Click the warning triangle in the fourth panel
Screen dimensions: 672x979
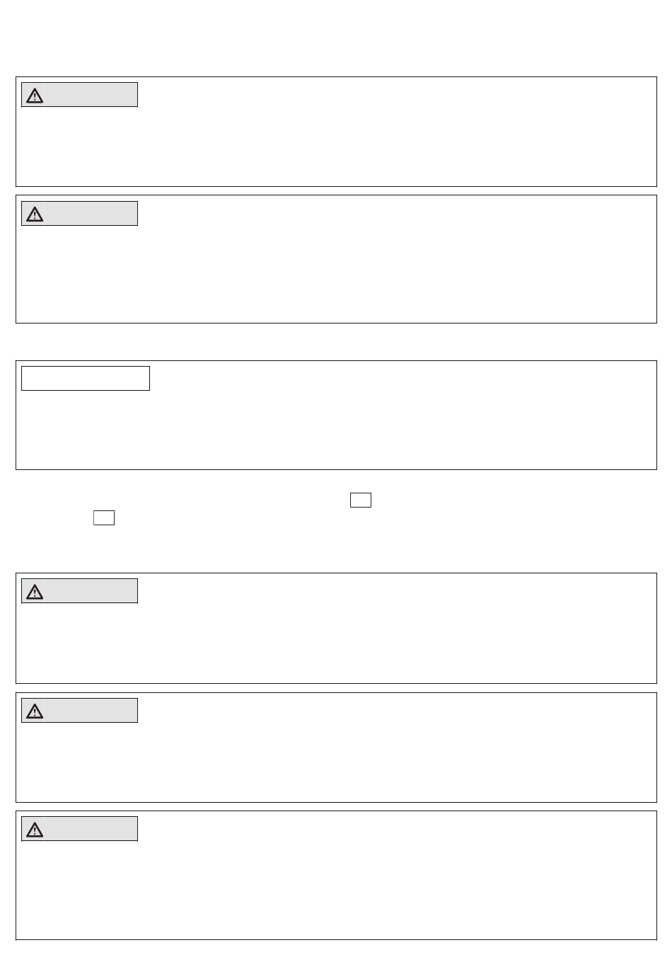(x=34, y=592)
